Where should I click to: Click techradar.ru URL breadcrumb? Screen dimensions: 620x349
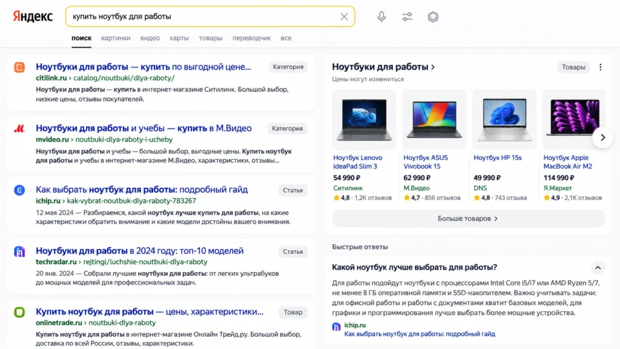coord(121,262)
